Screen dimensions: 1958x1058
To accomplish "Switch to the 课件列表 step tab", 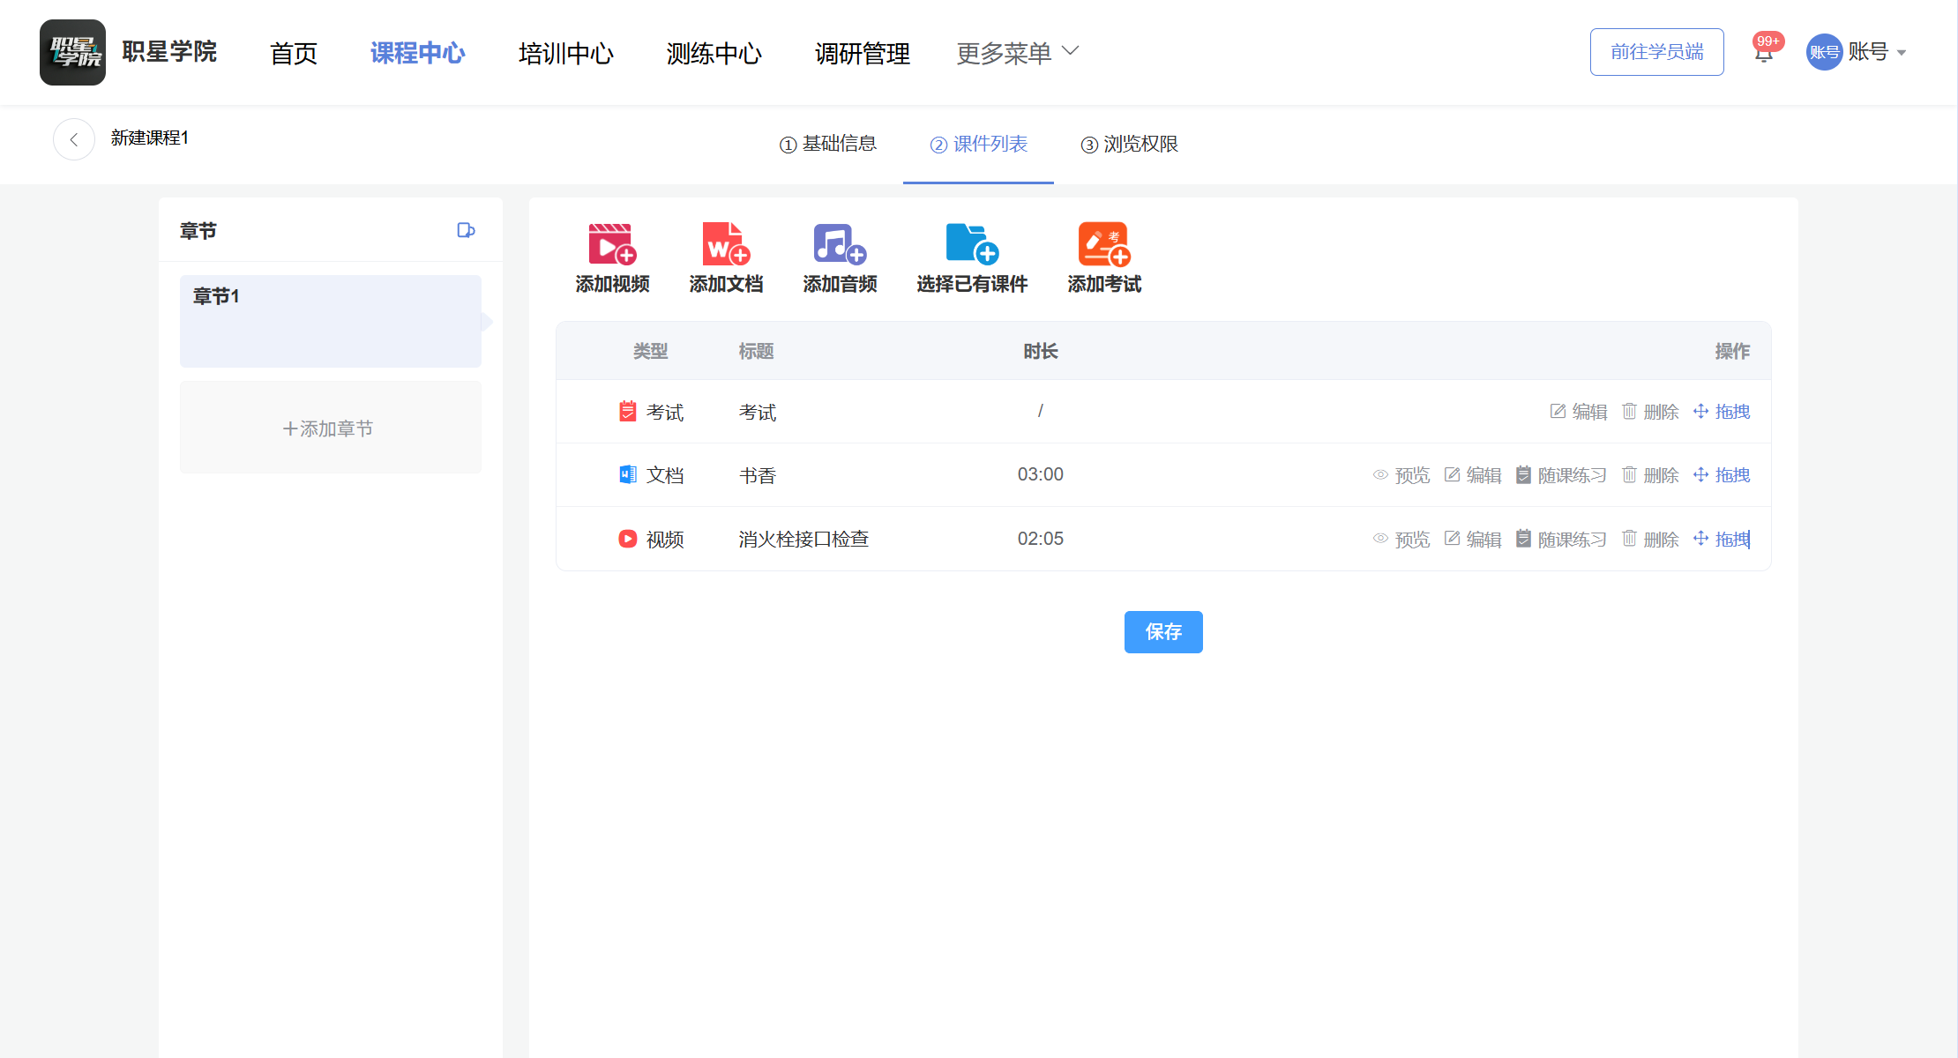I will (979, 144).
